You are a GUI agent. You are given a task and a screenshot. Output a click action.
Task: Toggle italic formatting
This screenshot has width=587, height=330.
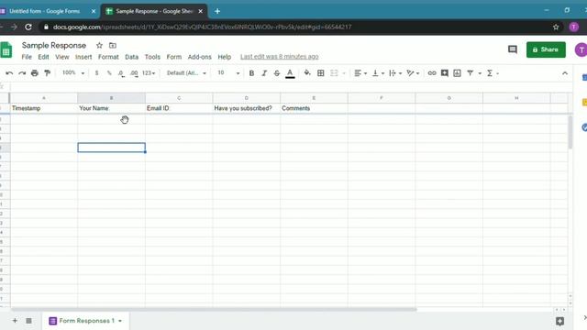tap(264, 73)
